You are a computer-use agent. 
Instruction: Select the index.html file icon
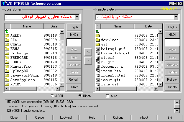coord(98,71)
